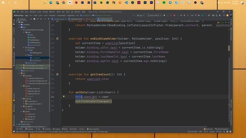This screenshot has width=246, height=138.
Task: Collapse the layout folder node
Action: (22, 86)
